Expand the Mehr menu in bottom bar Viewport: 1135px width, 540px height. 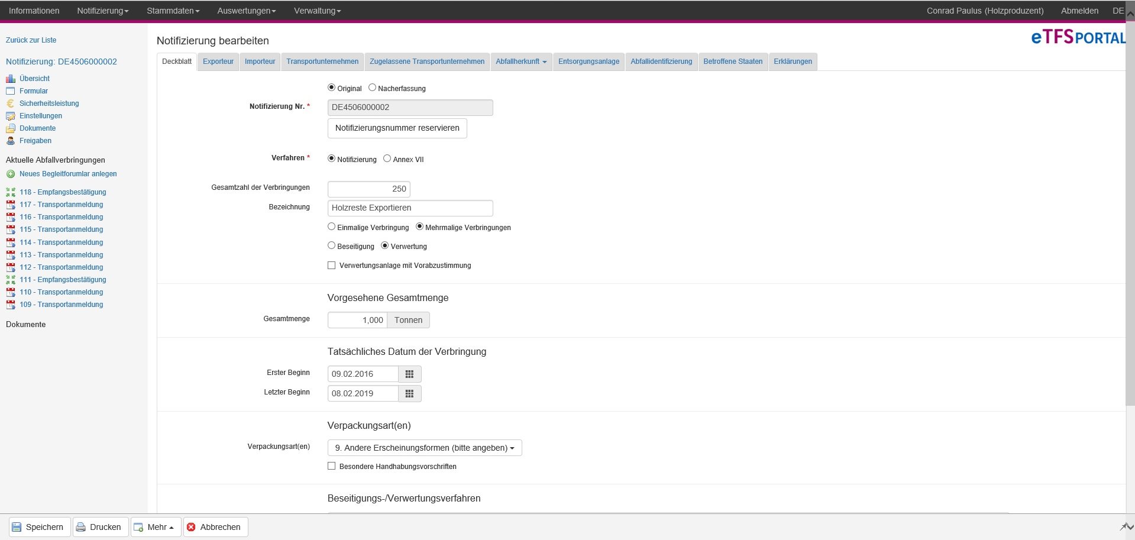(x=156, y=527)
